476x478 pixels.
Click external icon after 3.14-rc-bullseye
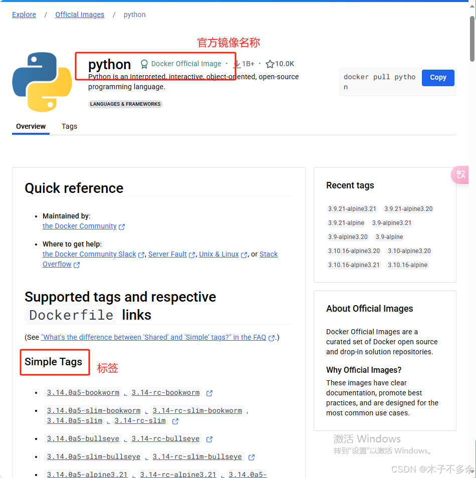tap(209, 439)
